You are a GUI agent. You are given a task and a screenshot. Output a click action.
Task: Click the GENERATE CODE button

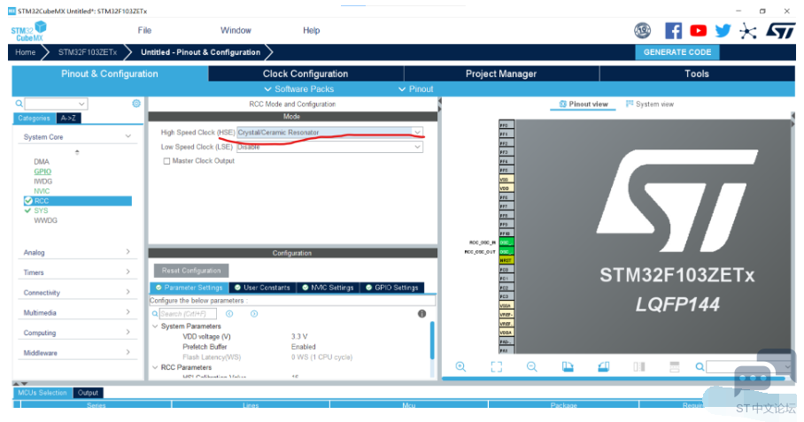tap(677, 52)
